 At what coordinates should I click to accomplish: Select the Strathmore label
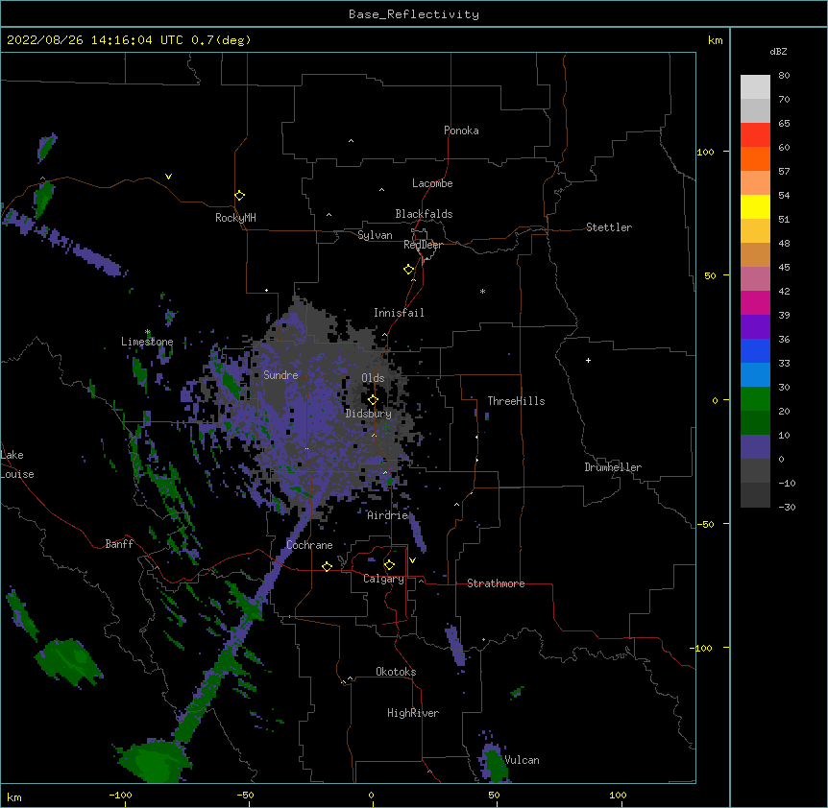496,583
